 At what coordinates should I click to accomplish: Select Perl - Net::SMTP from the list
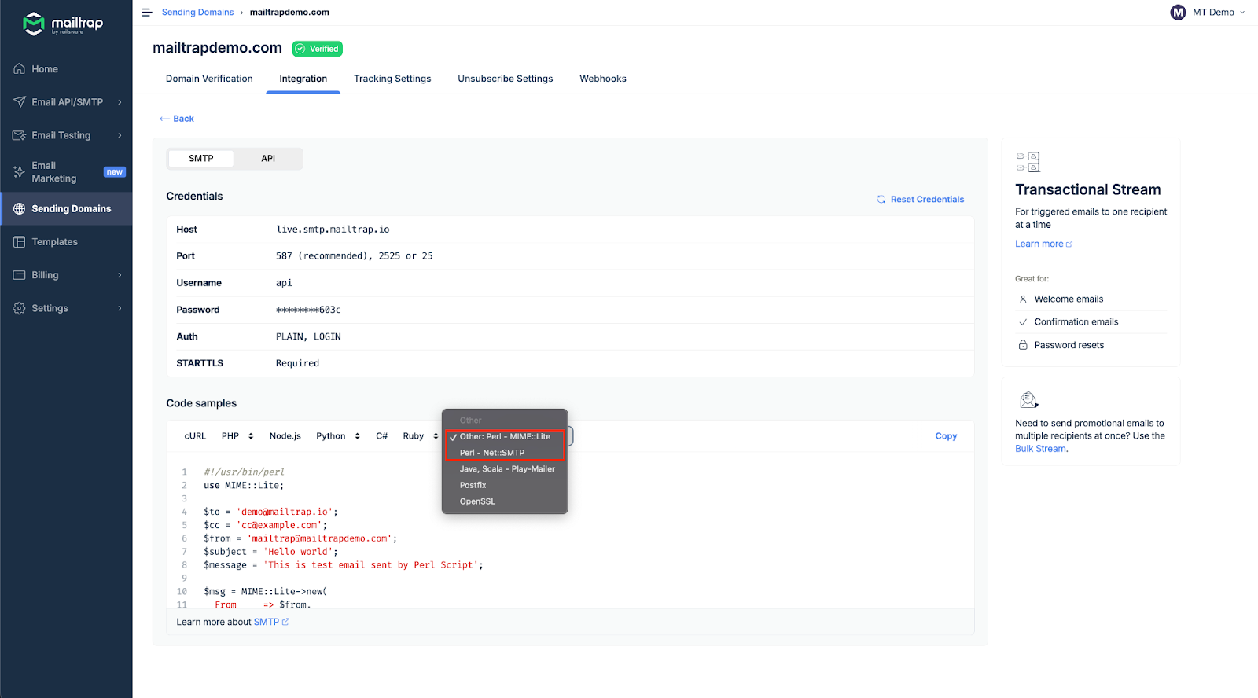[x=492, y=453]
